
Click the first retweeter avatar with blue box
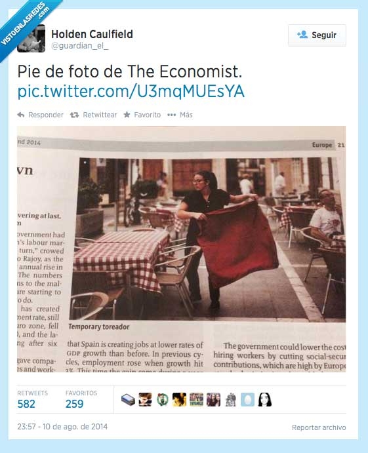coord(128,400)
